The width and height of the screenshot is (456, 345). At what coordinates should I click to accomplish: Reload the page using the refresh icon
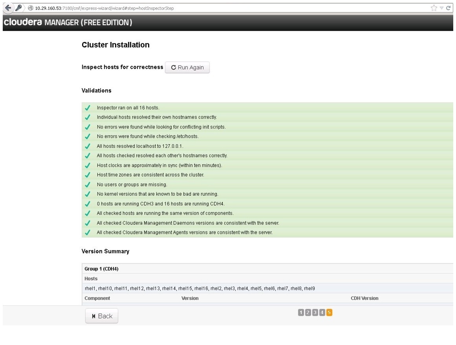448,8
